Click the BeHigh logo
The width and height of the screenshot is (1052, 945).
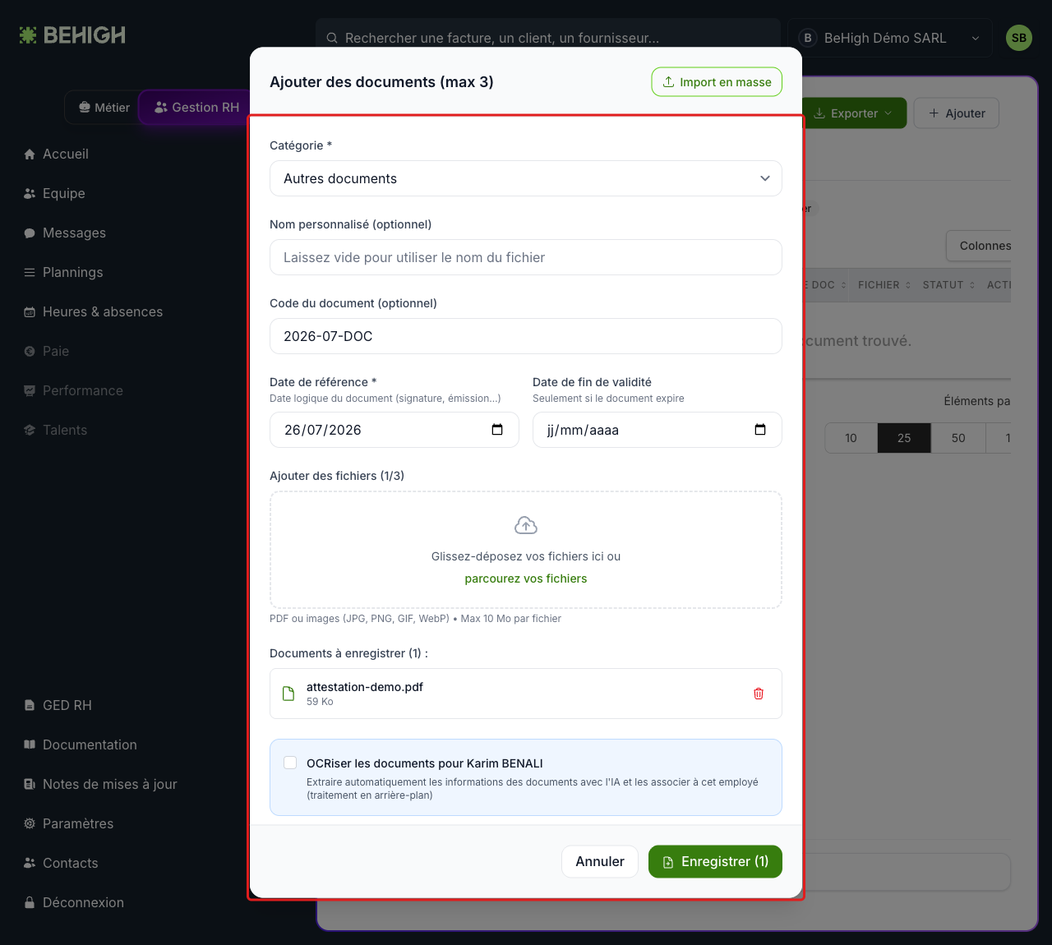point(72,35)
